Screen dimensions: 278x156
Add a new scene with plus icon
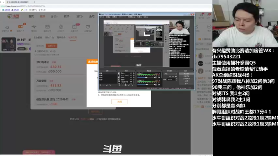point(100,85)
